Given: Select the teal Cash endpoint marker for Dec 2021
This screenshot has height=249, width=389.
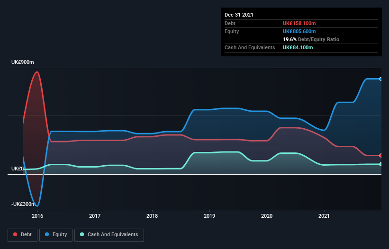Looking at the screenshot, I should click(381, 164).
